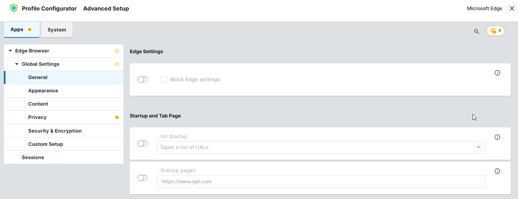Screen dimensions: 518x199
Task: Go to Security & Encryption settings
Action: pyautogui.click(x=55, y=131)
